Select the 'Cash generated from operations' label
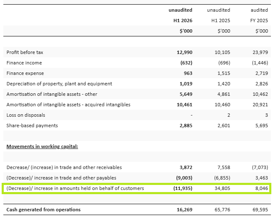This screenshot has height=218, width=273. click(43, 209)
